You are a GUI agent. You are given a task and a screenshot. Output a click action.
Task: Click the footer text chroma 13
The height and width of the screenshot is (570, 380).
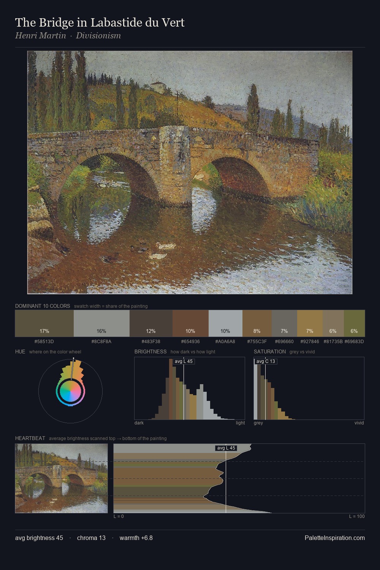(x=91, y=538)
